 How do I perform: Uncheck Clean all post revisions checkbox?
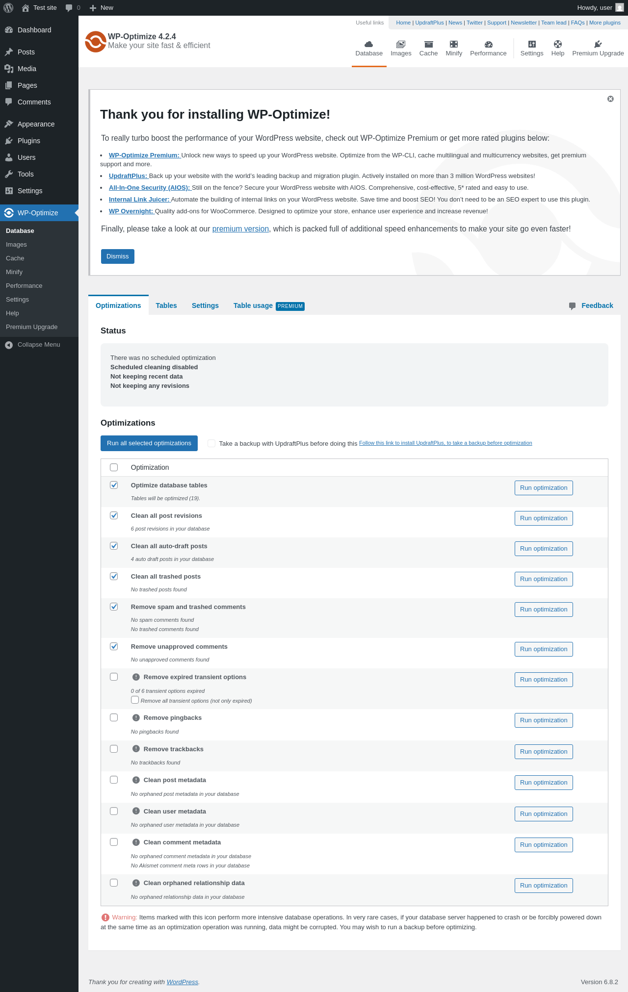point(114,515)
